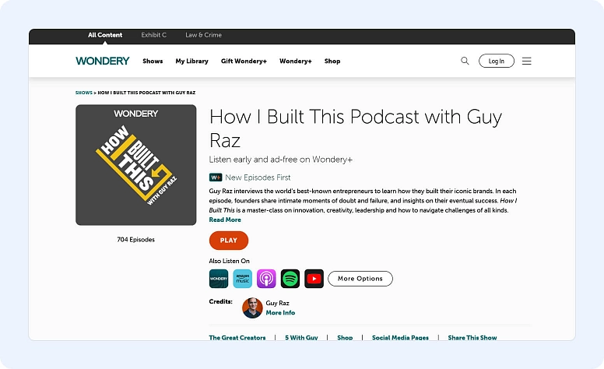Screen dimensions: 604x369
Task: Click the breadcrumb podcast title text
Action: coord(146,93)
